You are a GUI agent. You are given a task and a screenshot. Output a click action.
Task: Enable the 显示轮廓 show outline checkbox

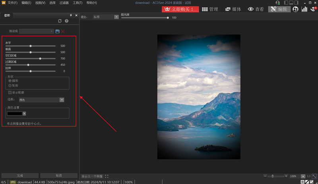10,93
